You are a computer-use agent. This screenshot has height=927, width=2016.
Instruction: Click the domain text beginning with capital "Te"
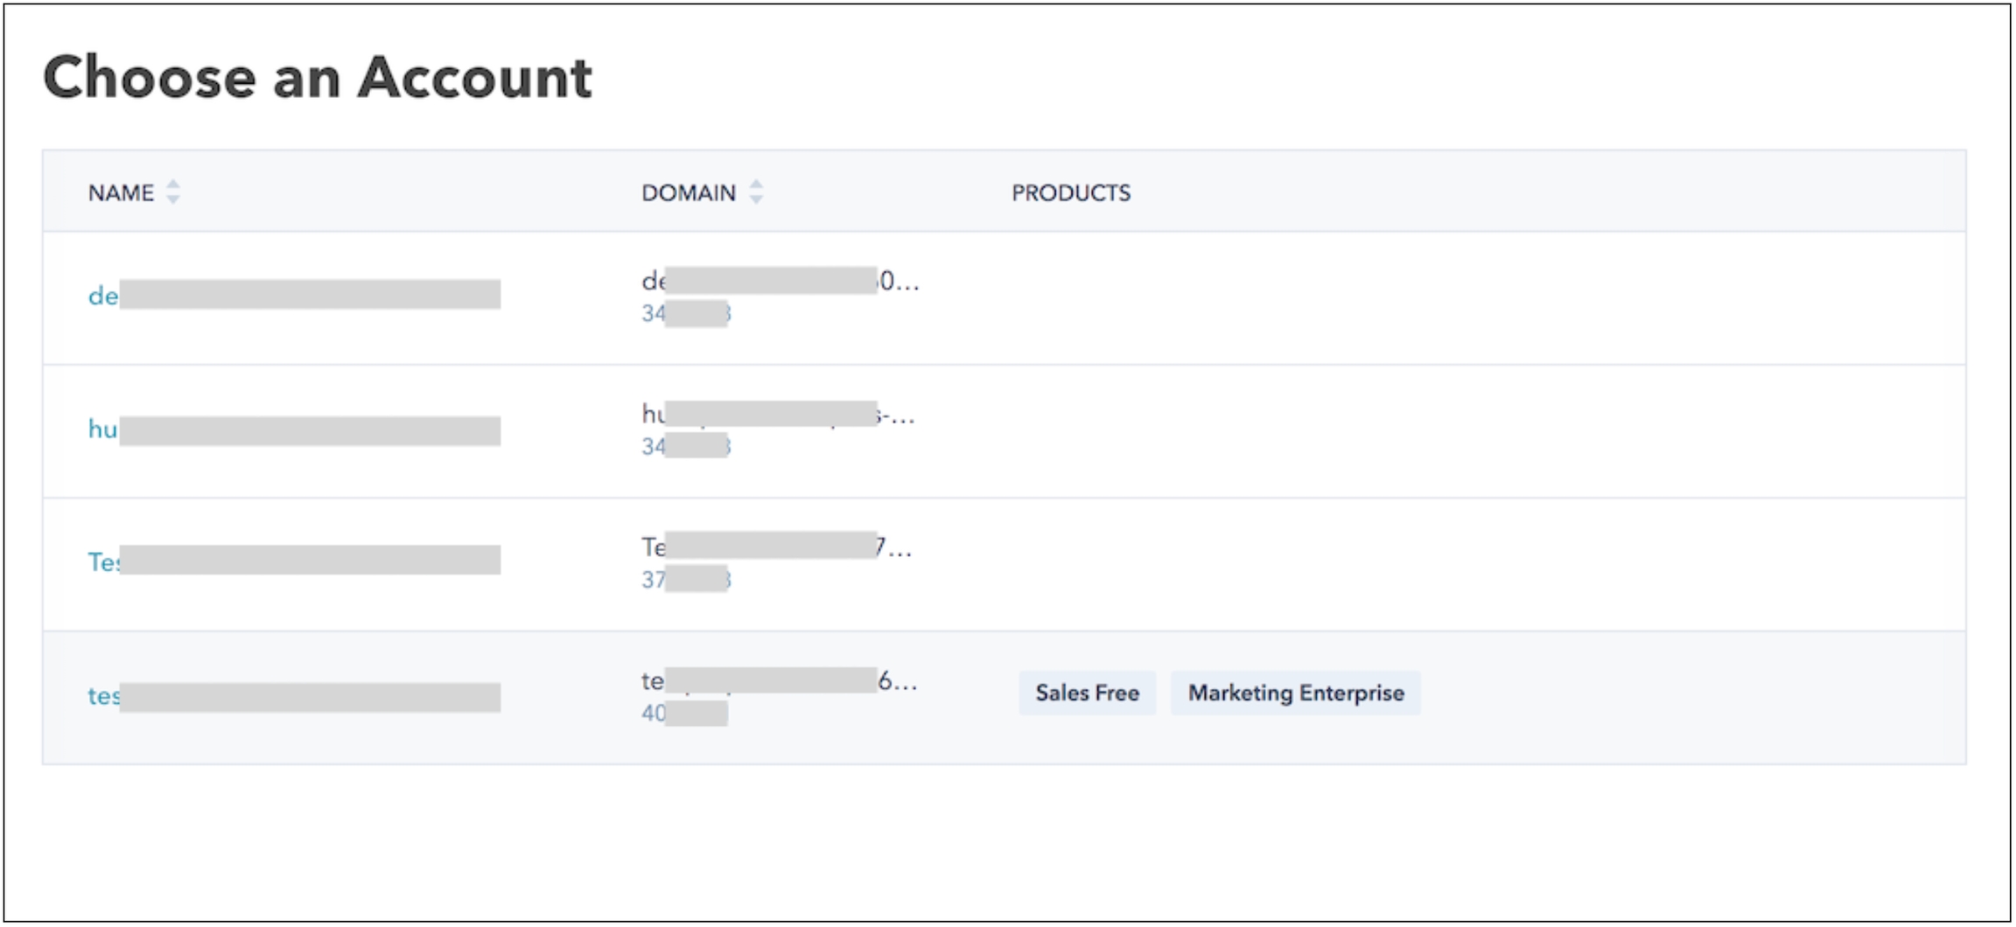click(775, 547)
